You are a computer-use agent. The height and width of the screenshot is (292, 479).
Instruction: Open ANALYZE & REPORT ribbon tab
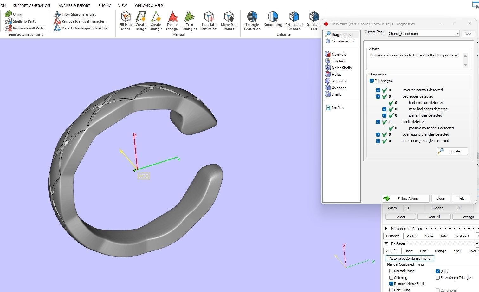(x=74, y=6)
